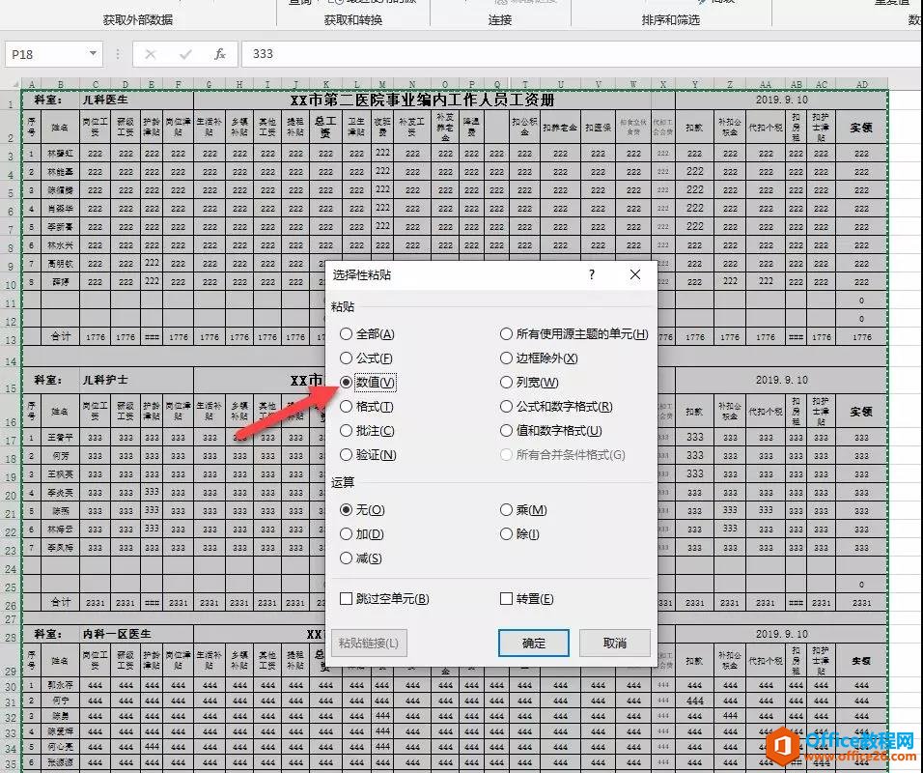This screenshot has height=773, width=923.
Task: Click the Help question mark in the dialog
Action: tap(591, 274)
